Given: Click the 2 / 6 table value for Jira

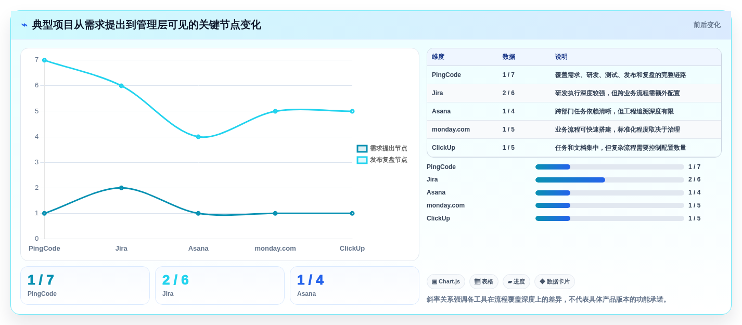Looking at the screenshot, I should click(508, 93).
